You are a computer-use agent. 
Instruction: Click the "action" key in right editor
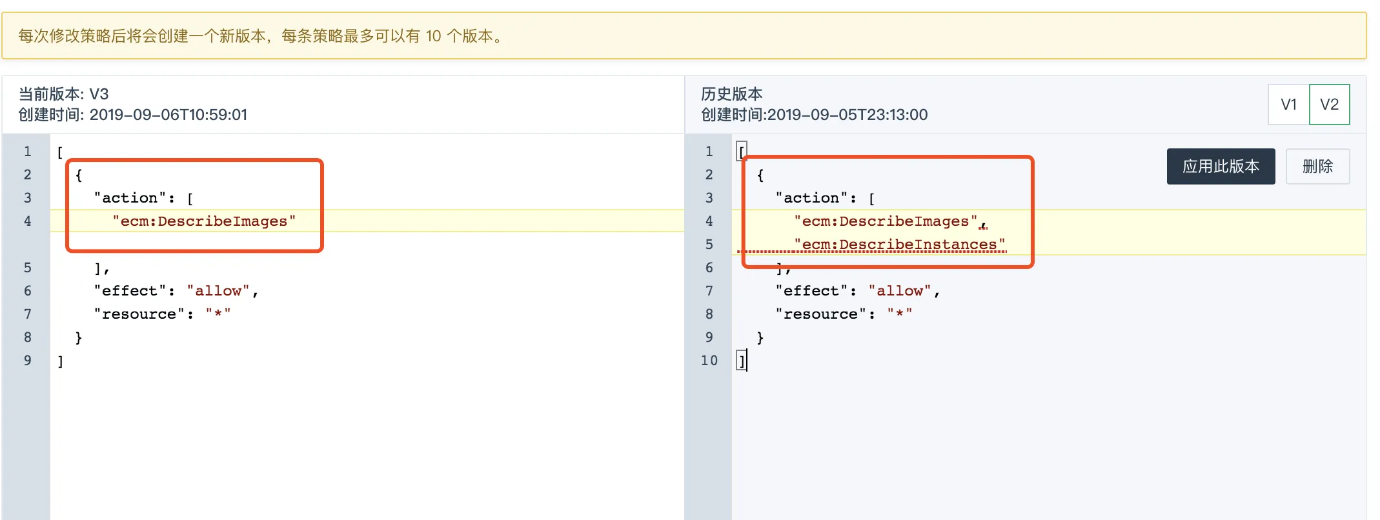pos(811,198)
